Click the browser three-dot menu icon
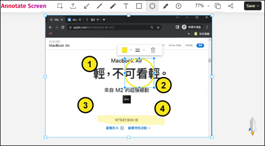The image size is (265, 146). click(x=207, y=27)
